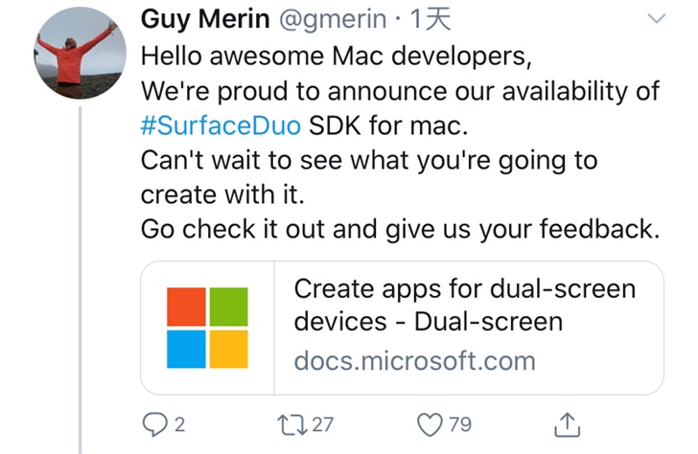Like the tweet with the heart icon
Image resolution: width=698 pixels, height=454 pixels.
[433, 423]
